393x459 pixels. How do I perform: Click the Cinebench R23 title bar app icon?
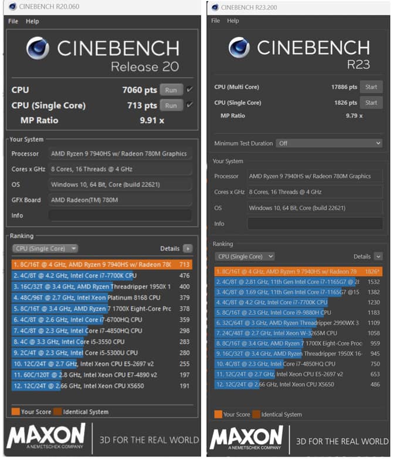(x=215, y=7)
